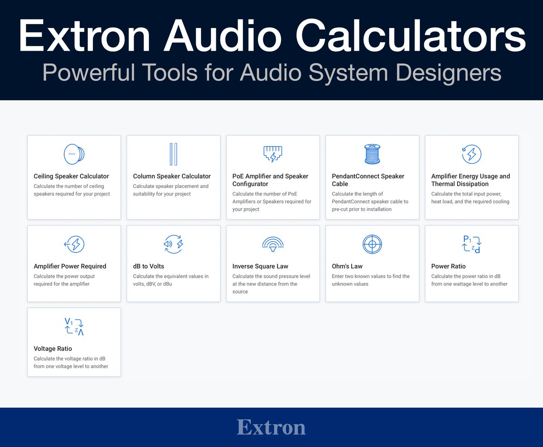Open the Ceiling Speaker Calculator title link
This screenshot has width=543, height=447.
(x=71, y=176)
